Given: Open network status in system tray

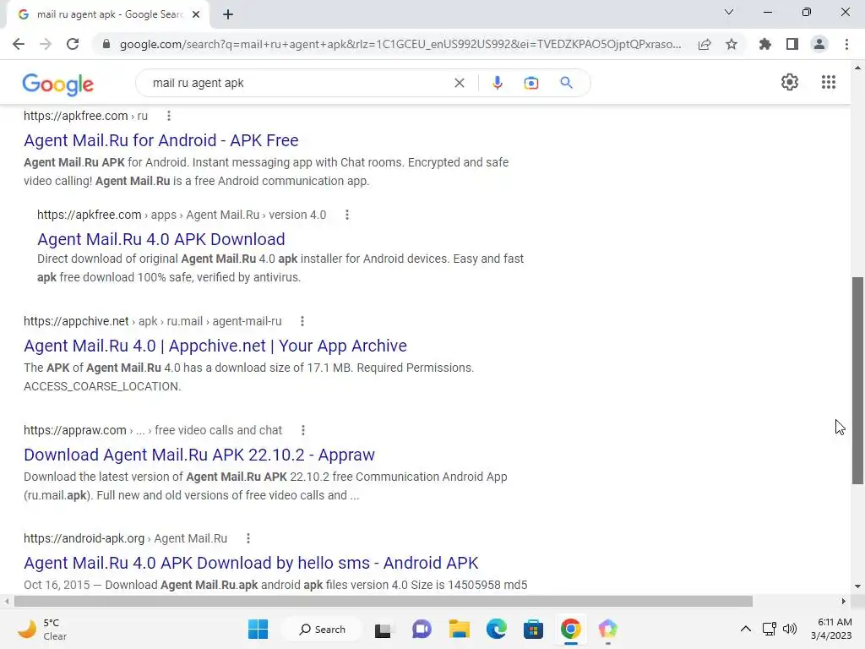Looking at the screenshot, I should 769,629.
